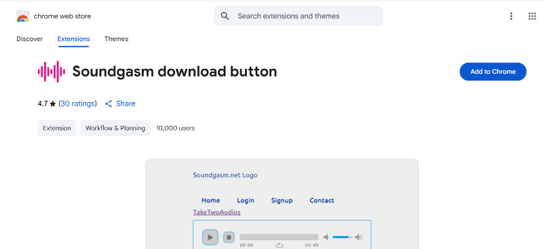Click Contact in the screenshot preview
The width and height of the screenshot is (543, 249).
[x=322, y=200]
